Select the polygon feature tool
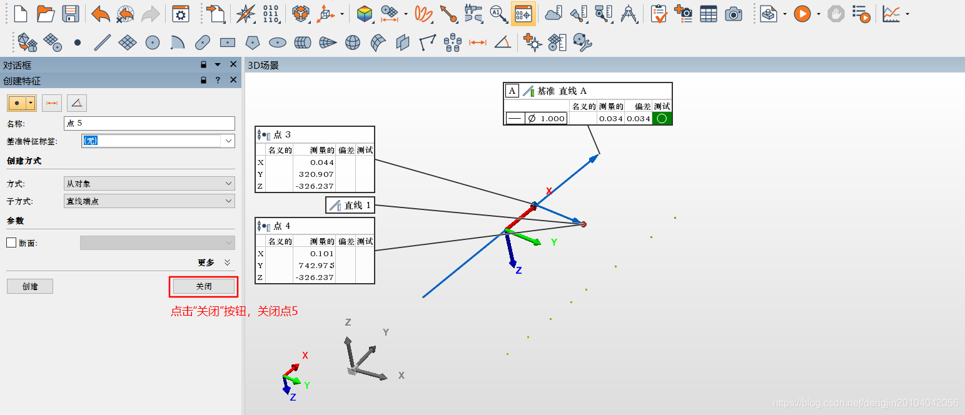The height and width of the screenshot is (415, 965). (x=253, y=42)
